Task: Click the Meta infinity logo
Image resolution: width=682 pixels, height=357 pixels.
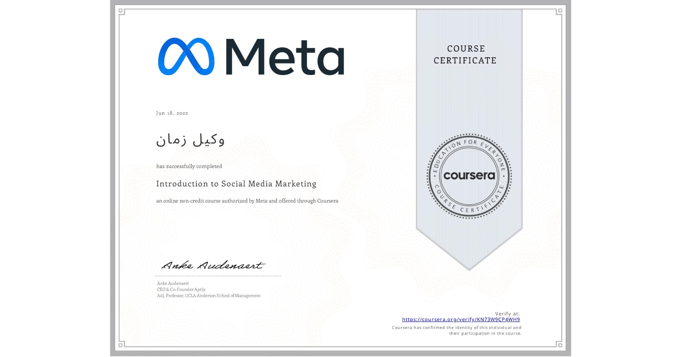Action: pos(187,57)
